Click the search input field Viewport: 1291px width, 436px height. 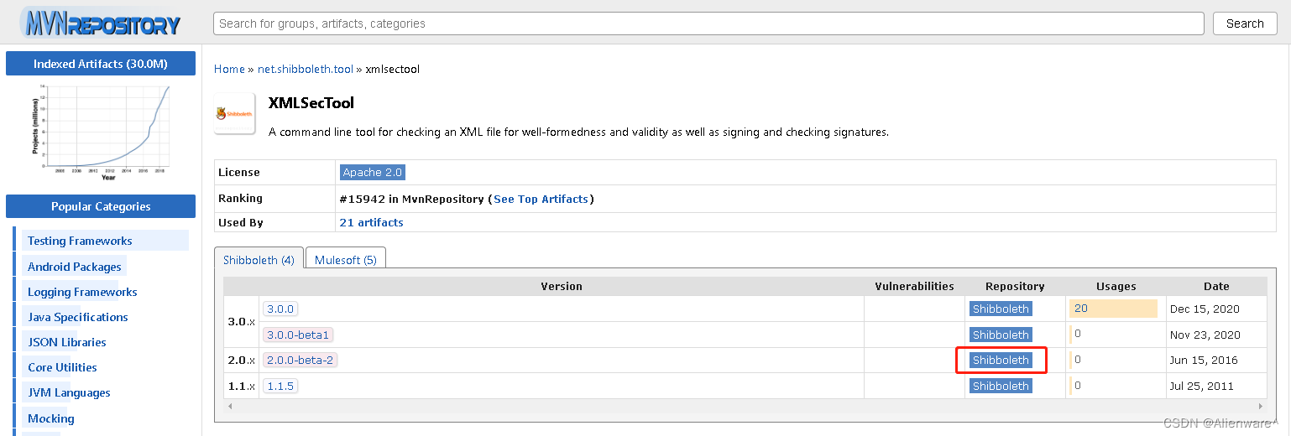pos(708,23)
